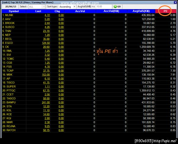Click the green GO button
Image resolution: width=178 pixels, height=144 pixels.
click(117, 7)
